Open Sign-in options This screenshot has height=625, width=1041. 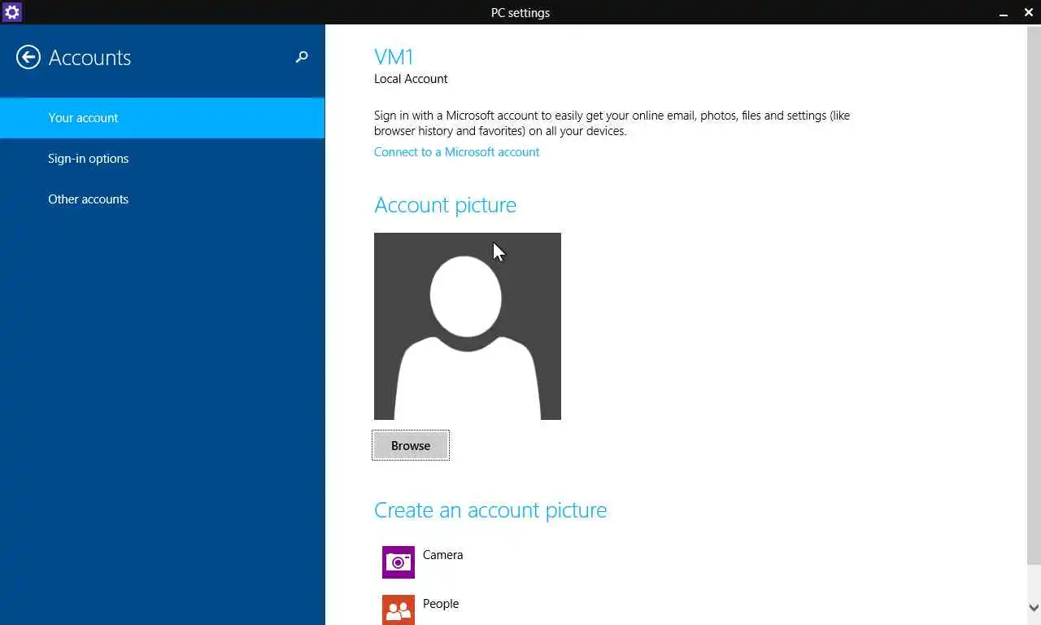[163, 159]
